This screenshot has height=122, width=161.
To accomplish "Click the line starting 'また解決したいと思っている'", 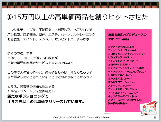I will coord(50,77).
